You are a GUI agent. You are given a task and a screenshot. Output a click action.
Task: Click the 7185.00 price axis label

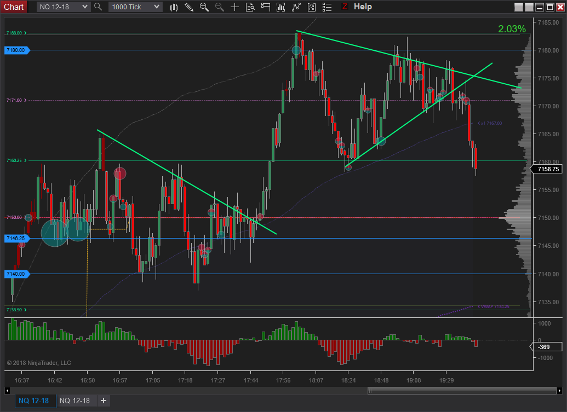click(548, 22)
